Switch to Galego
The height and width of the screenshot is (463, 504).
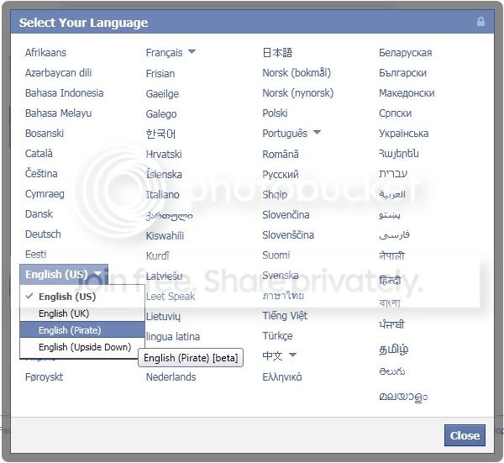(161, 113)
